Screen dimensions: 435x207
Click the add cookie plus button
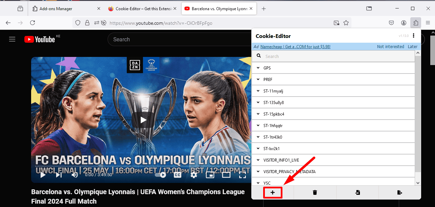click(x=273, y=192)
